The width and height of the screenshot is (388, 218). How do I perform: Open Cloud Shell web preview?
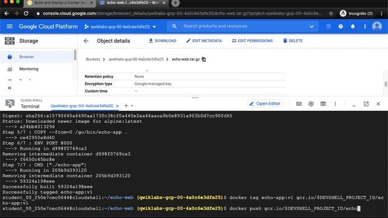click(x=323, y=104)
